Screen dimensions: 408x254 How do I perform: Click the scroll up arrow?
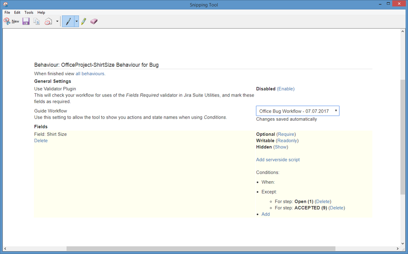click(x=403, y=31)
